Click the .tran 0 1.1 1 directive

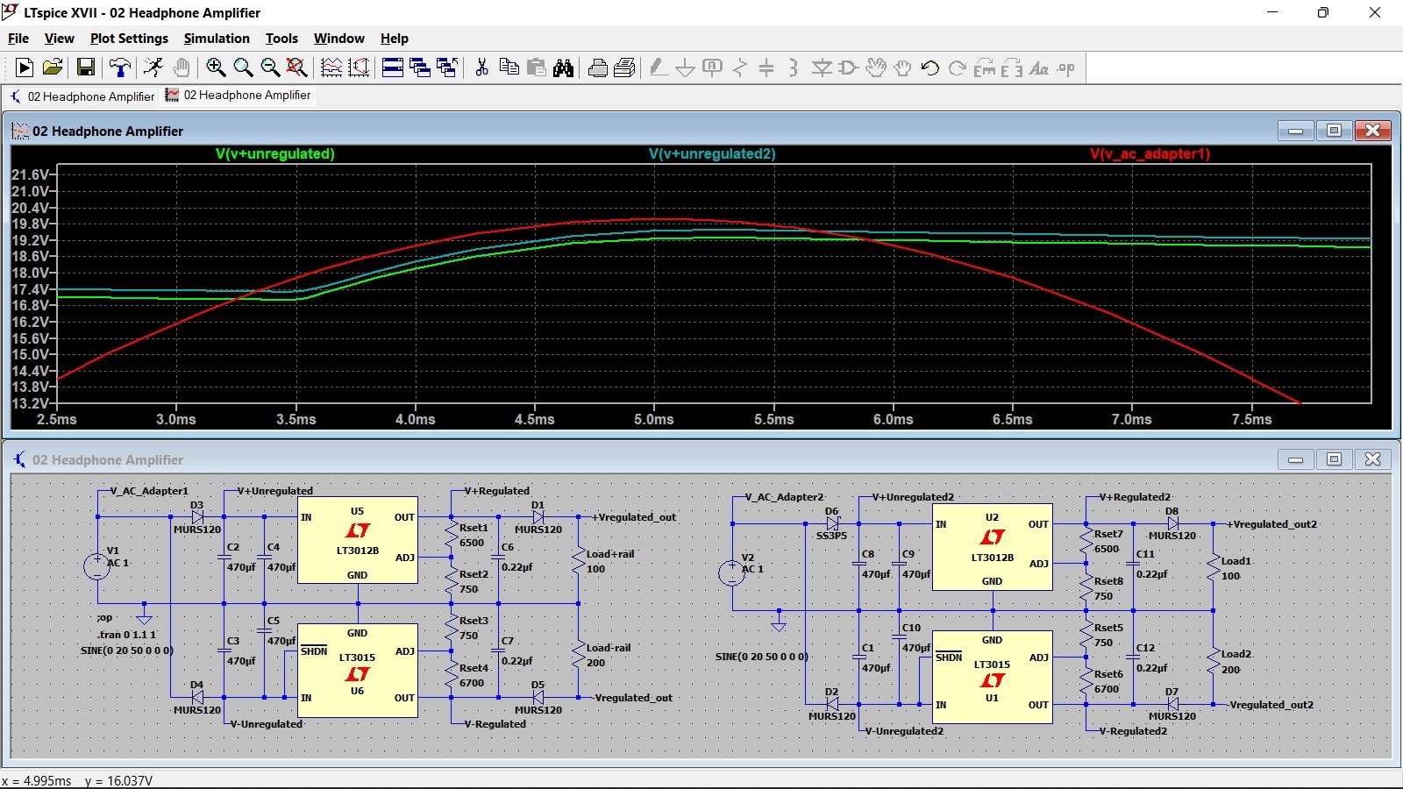pyautogui.click(x=127, y=634)
